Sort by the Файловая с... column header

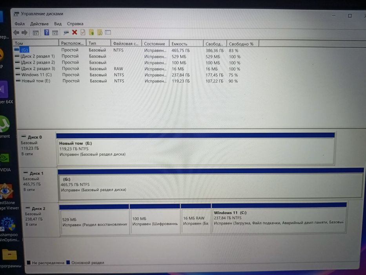126,44
